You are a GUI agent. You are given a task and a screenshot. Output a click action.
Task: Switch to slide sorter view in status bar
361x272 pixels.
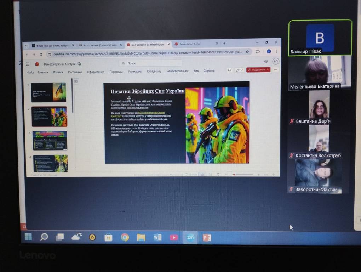tap(210, 174)
